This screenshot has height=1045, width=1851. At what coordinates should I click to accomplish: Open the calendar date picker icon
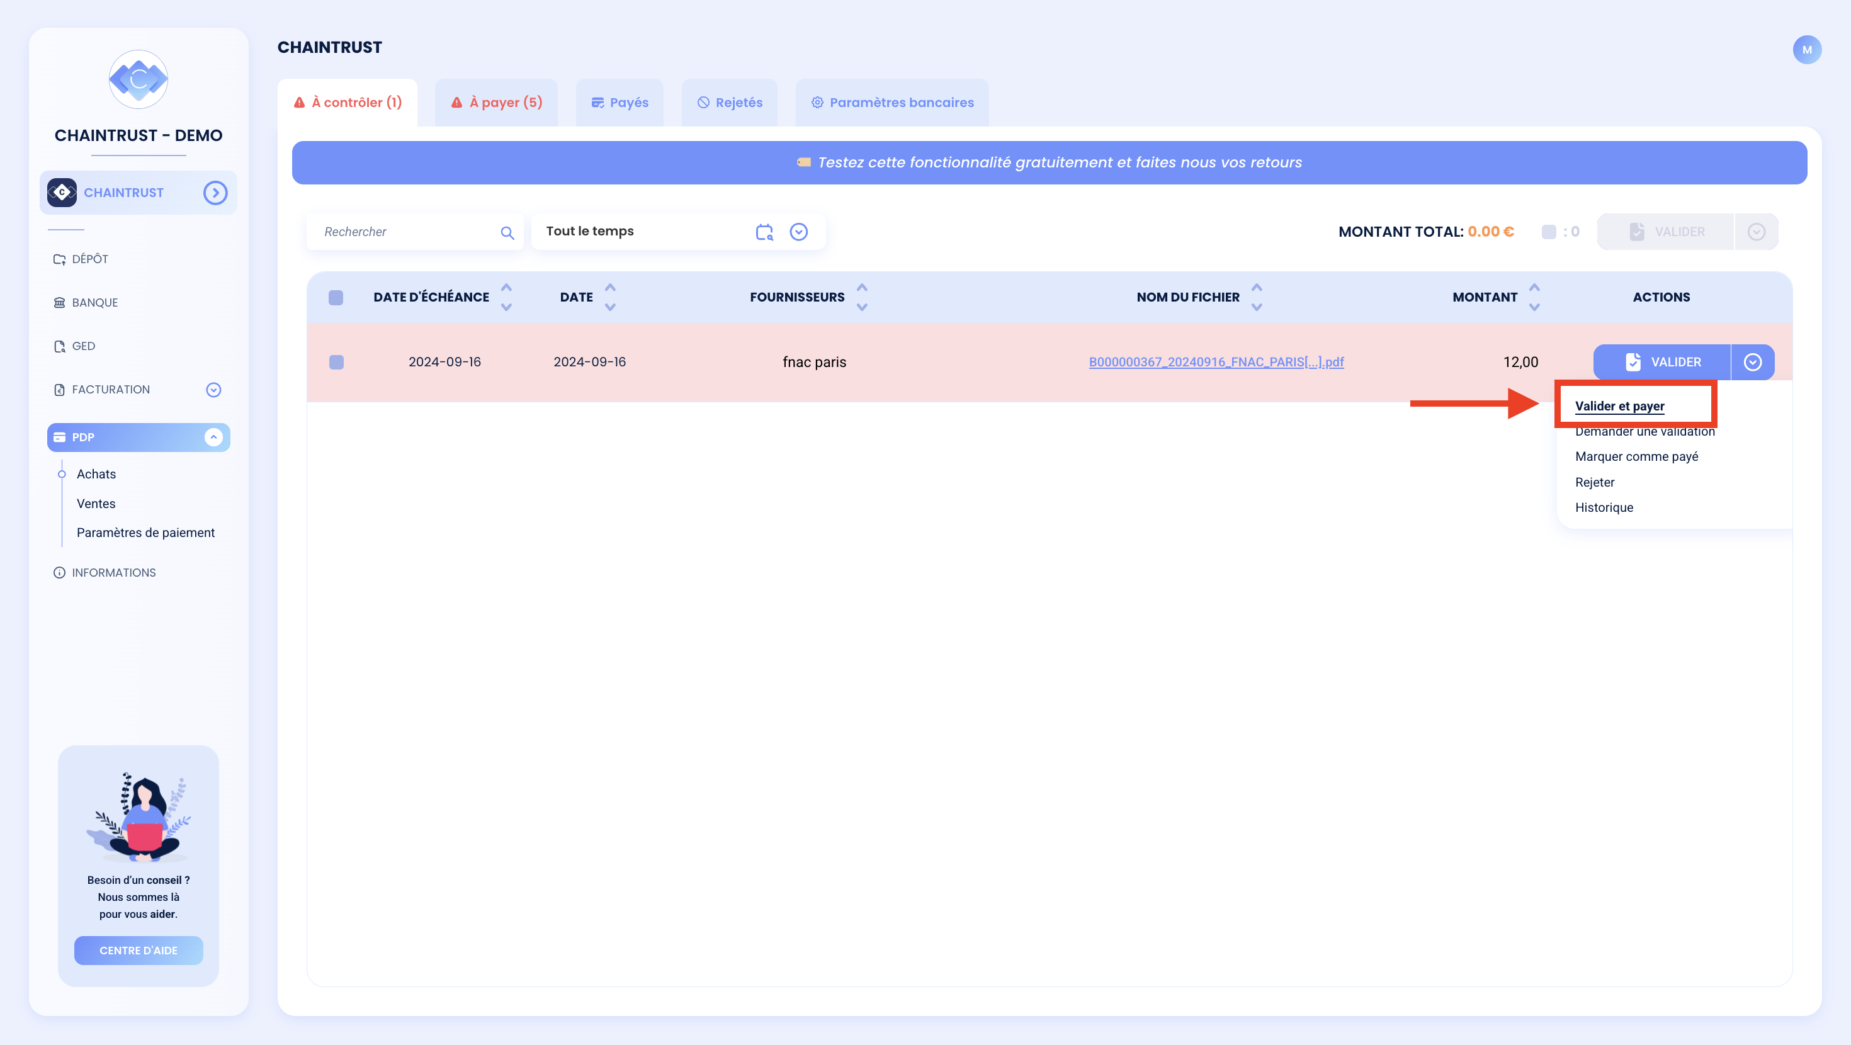click(x=764, y=232)
